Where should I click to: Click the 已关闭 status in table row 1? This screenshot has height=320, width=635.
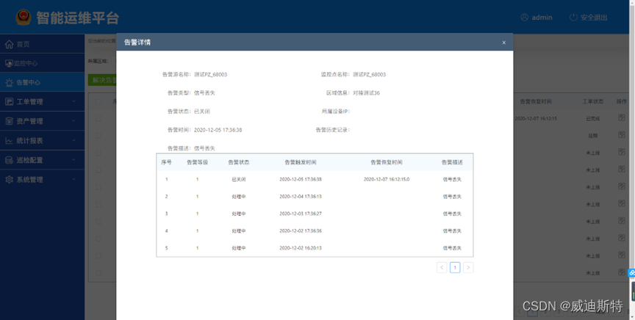[x=239, y=179]
